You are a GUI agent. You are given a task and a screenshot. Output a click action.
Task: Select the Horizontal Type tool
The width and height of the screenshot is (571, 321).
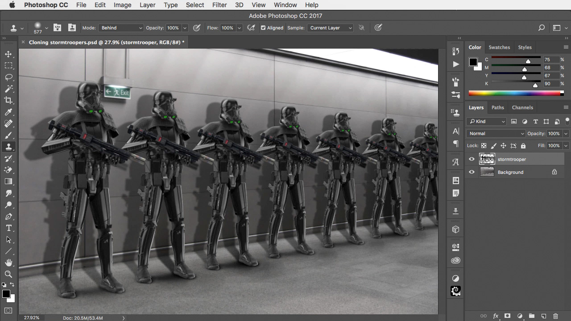(x=8, y=228)
